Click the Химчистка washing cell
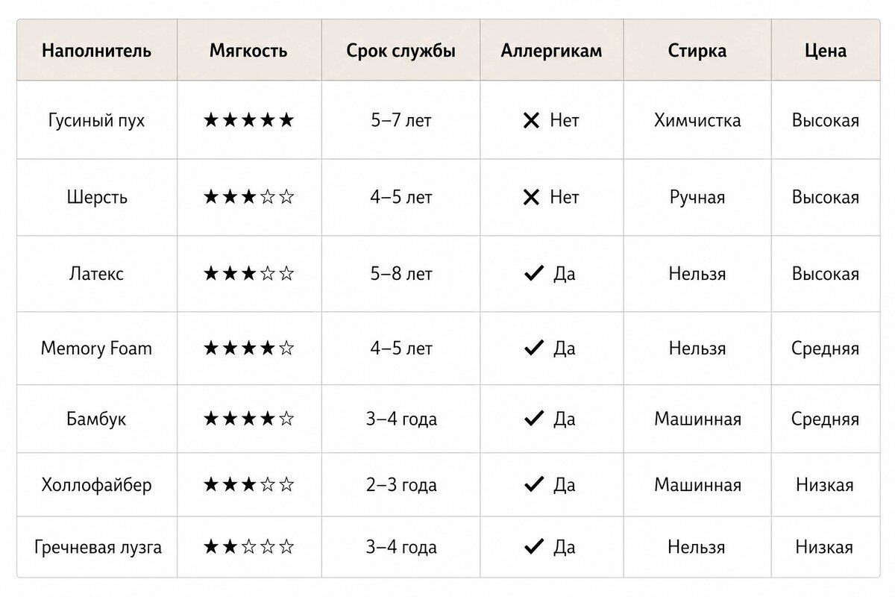 pyautogui.click(x=697, y=121)
